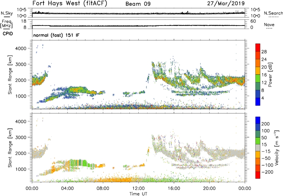Click the "Velocity [m s⁻¹]" colorbar title
This screenshot has width=283, height=196.
276,148
